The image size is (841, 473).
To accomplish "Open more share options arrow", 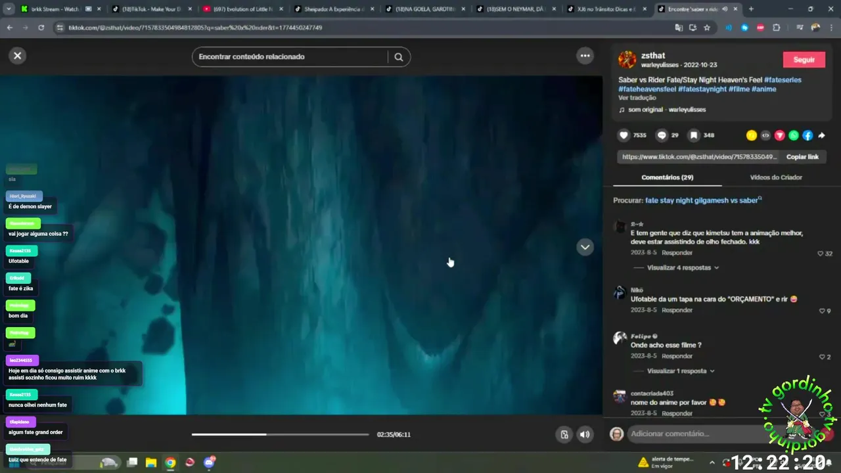I will click(x=821, y=135).
